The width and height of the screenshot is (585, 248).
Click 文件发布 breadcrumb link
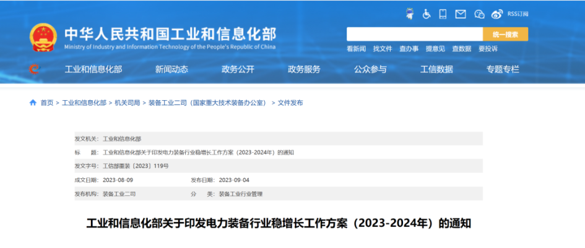(290, 103)
